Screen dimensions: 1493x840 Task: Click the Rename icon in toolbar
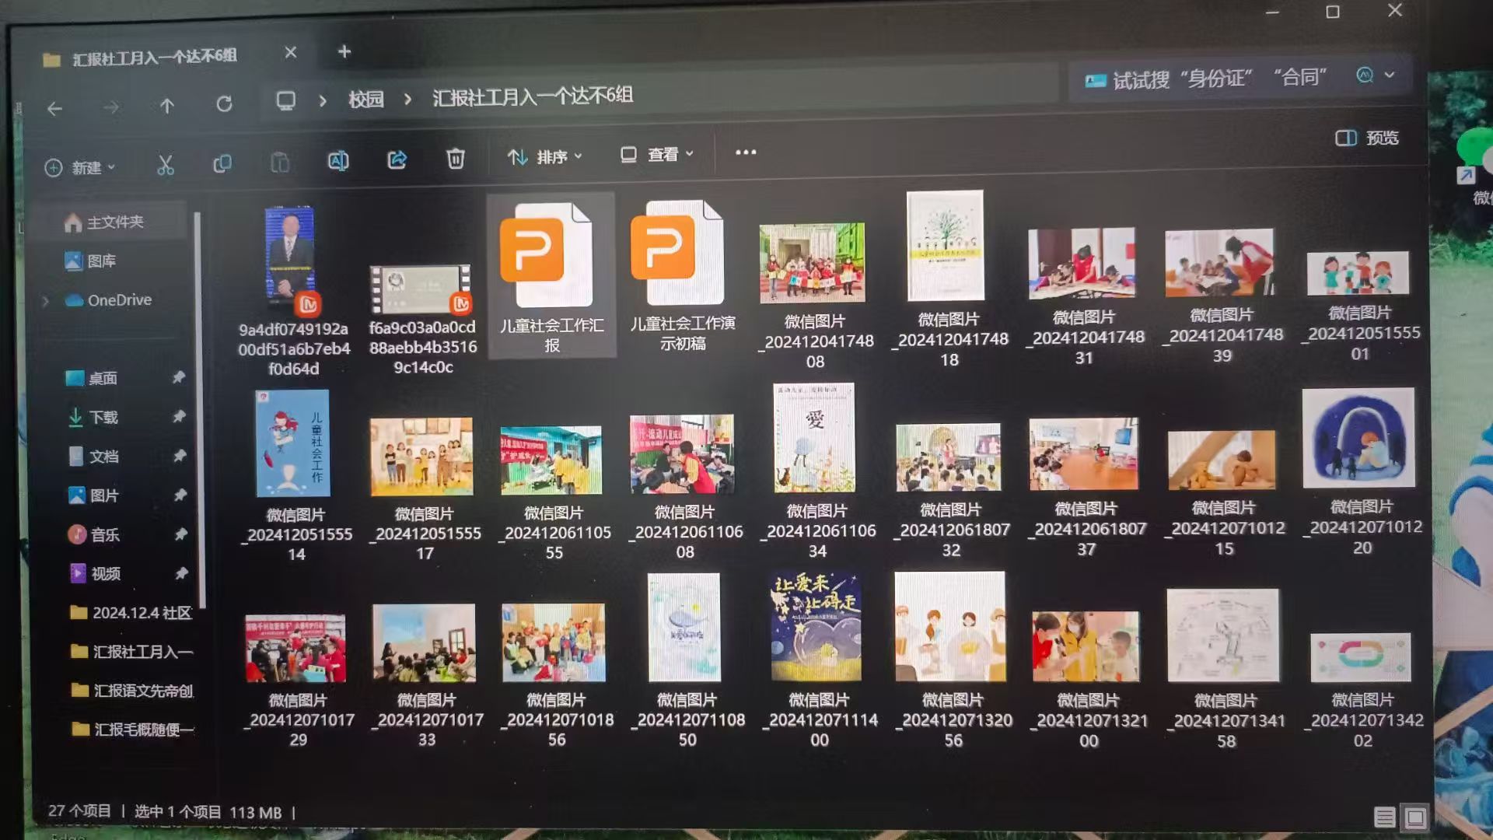(x=338, y=161)
